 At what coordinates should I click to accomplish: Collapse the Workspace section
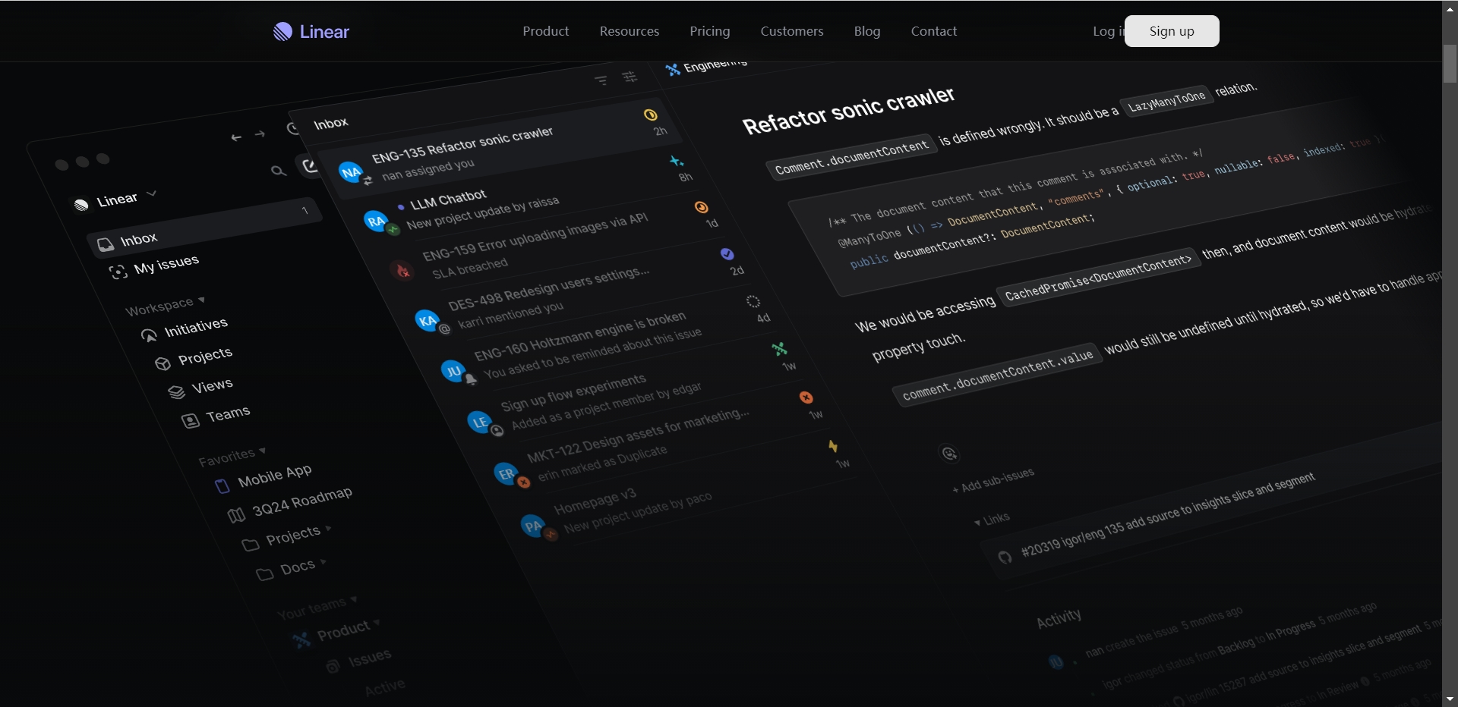point(166,305)
